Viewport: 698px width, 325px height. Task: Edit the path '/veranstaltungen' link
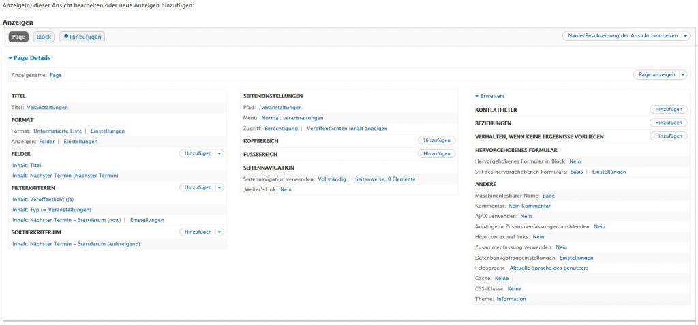tap(280, 107)
